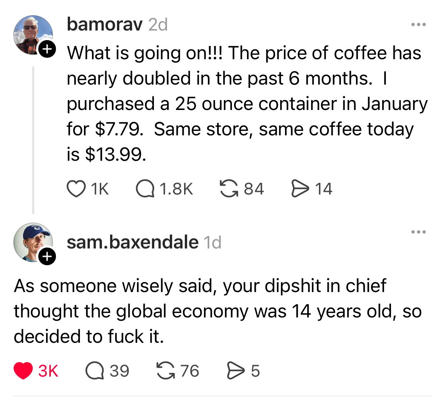View the 3K likes count on sam.baxendale's reply
Screen dimensions: 444x398
(48, 370)
